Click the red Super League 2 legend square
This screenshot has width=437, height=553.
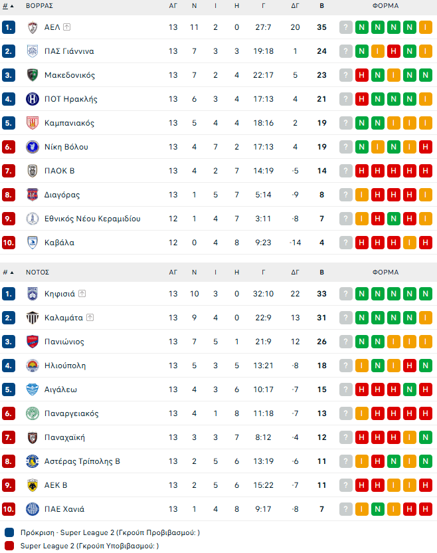(9, 546)
